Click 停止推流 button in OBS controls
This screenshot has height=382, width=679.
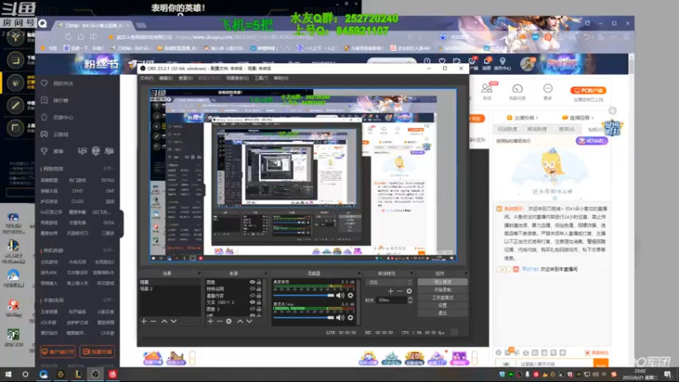pos(442,282)
